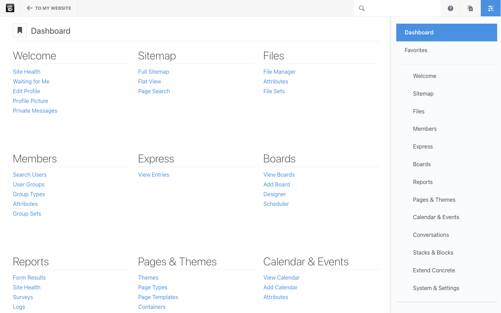501x313 pixels.
Task: Open the View Calendar link
Action: pos(281,278)
